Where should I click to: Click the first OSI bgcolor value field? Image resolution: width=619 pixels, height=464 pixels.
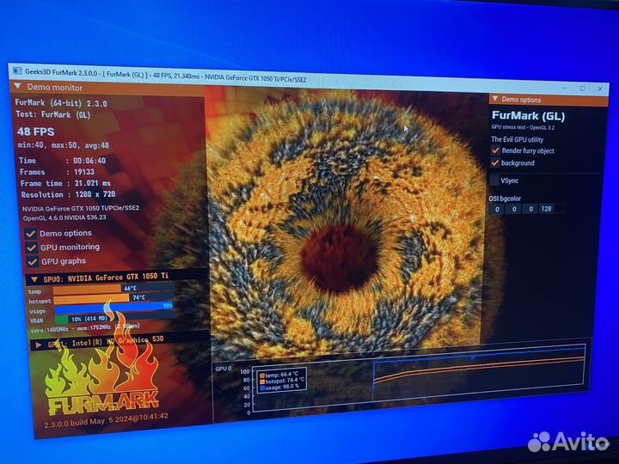[495, 209]
